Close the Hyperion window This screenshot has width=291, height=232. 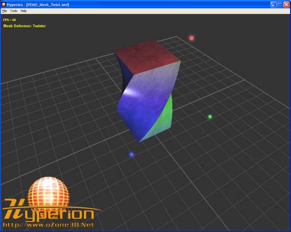click(286, 5)
